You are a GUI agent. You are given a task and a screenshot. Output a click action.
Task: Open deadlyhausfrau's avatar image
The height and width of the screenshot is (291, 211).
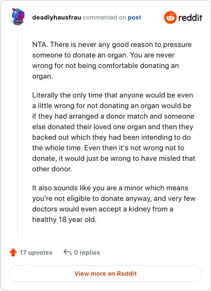(18, 17)
